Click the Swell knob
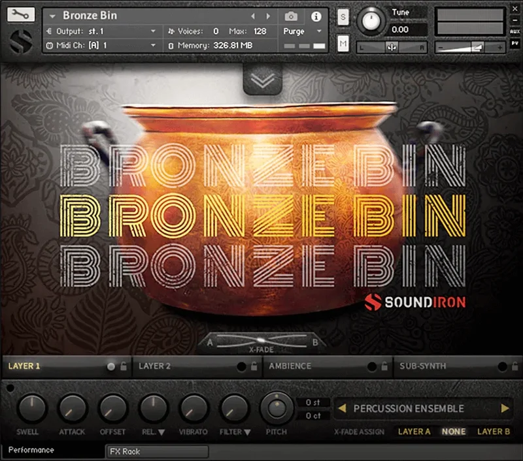 tap(31, 408)
